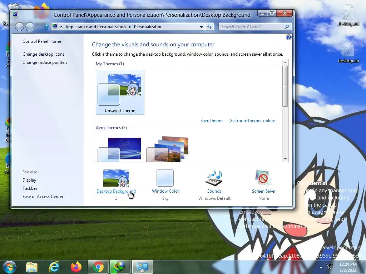Open the Desktop Background picture icon
The width and height of the screenshot is (366, 274).
[x=116, y=178]
